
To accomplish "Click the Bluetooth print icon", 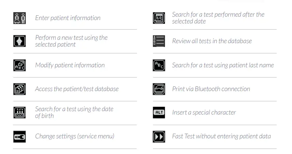I will click(159, 89).
